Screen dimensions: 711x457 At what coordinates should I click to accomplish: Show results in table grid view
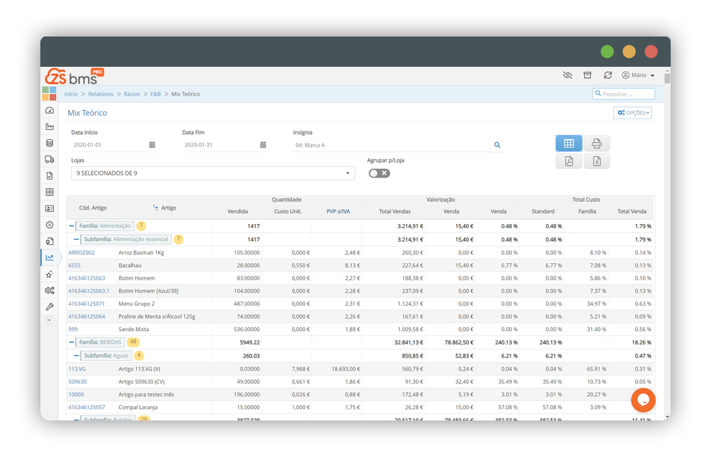tap(569, 144)
